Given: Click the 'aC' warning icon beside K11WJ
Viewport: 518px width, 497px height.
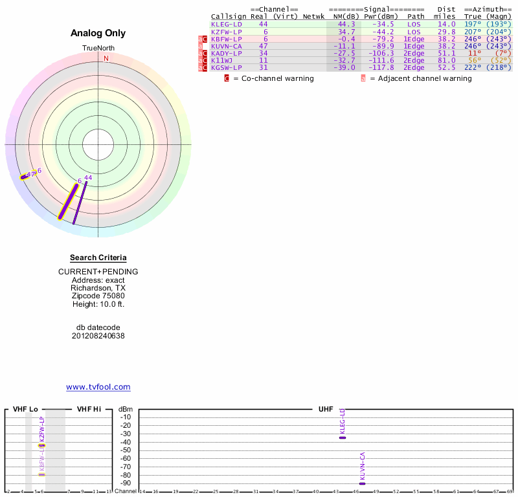Looking at the screenshot, I should pyautogui.click(x=203, y=60).
